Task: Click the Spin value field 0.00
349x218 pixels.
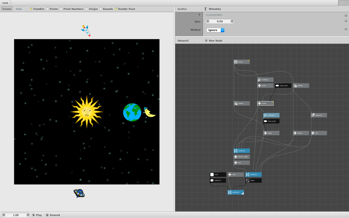Action: tap(220, 21)
